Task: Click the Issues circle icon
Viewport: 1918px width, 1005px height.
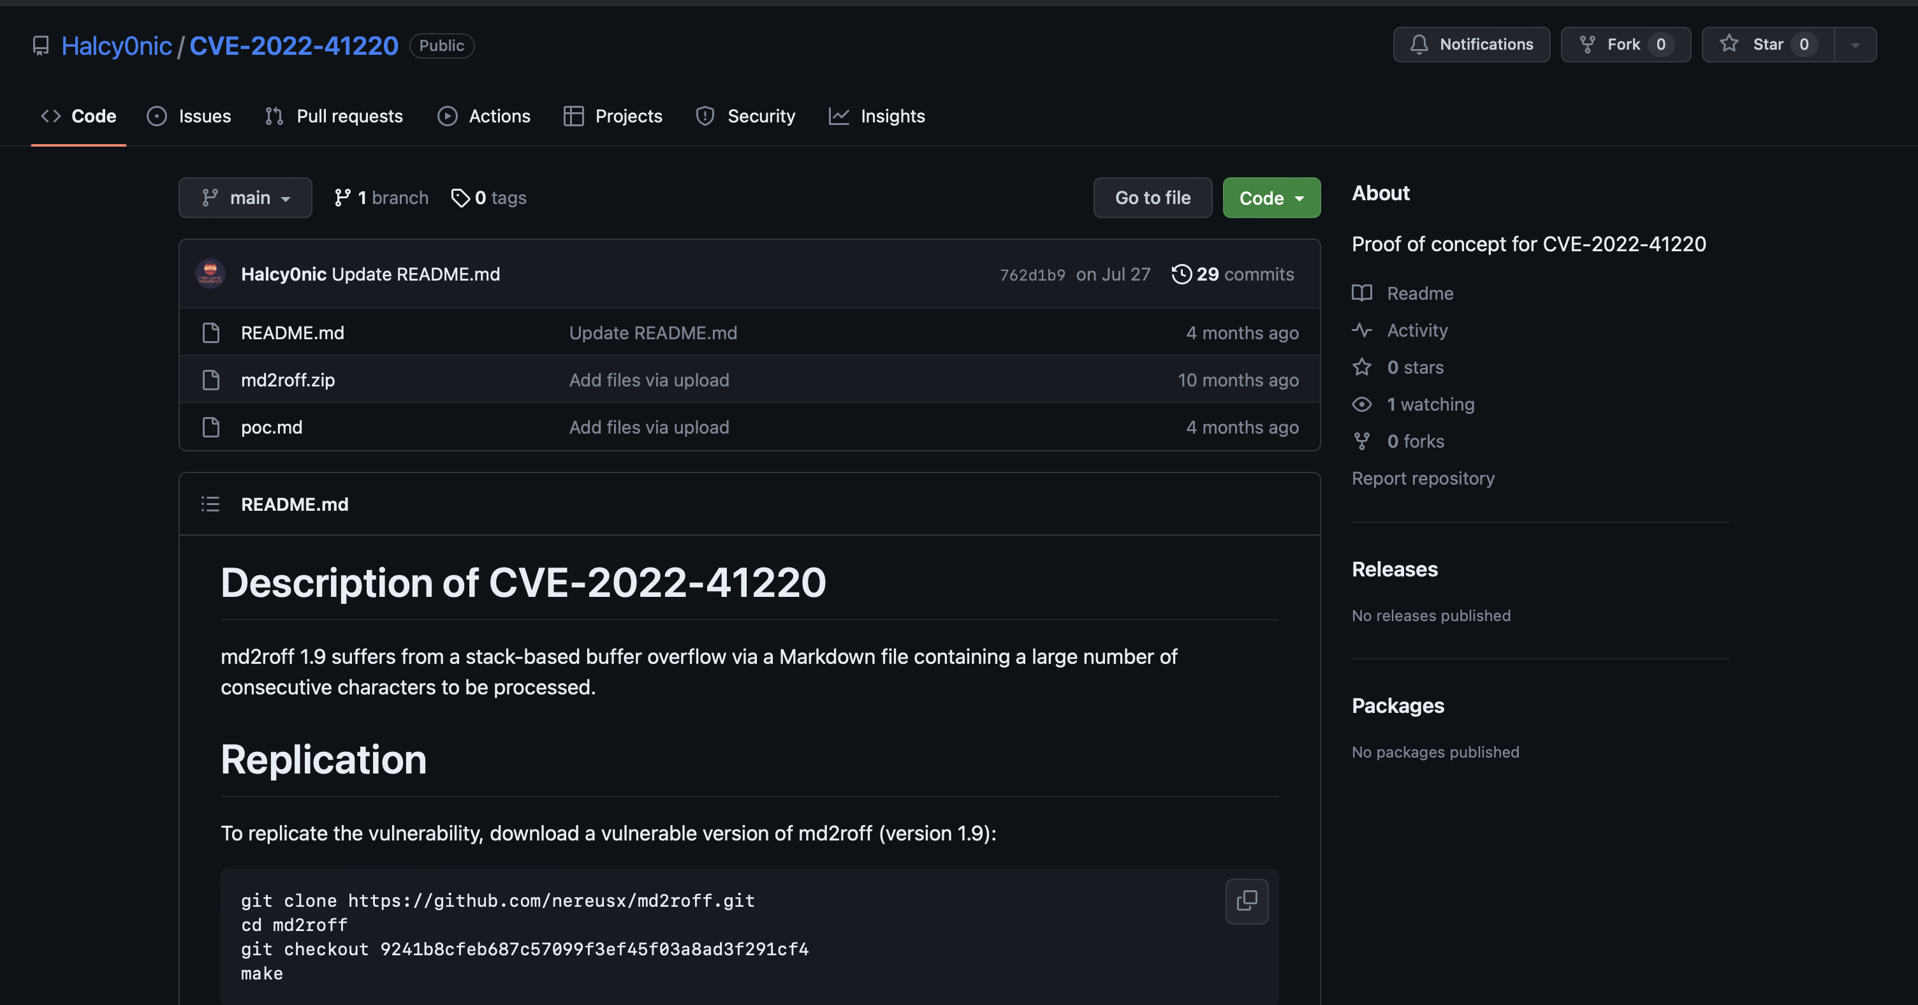Action: click(156, 116)
